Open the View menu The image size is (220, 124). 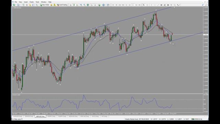click(x=20, y=2)
